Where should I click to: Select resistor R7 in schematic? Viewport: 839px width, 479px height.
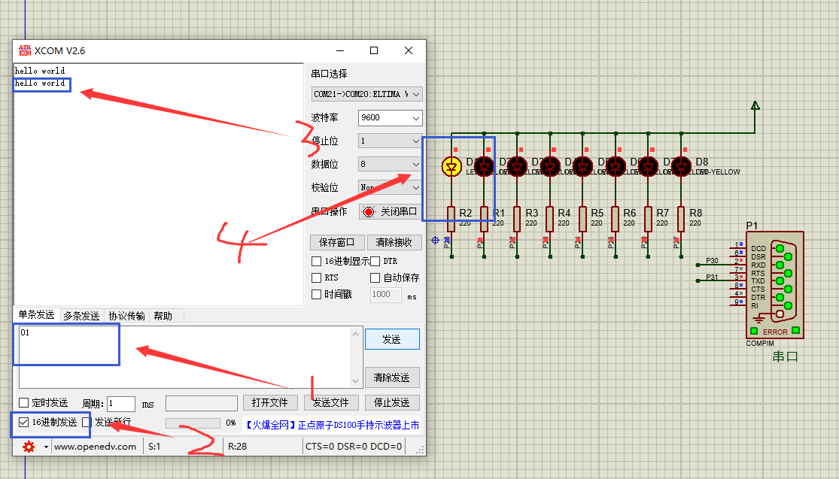coord(649,219)
